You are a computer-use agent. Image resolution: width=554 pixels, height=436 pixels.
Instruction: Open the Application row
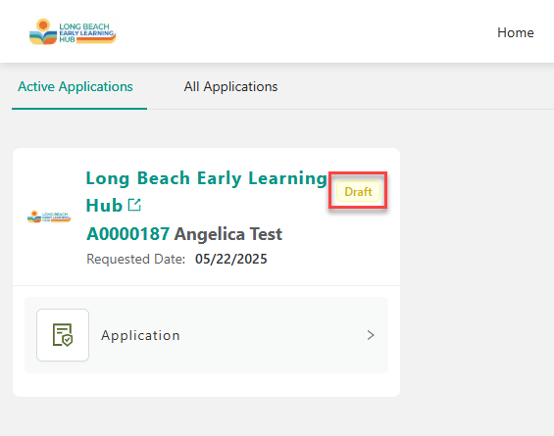point(206,335)
